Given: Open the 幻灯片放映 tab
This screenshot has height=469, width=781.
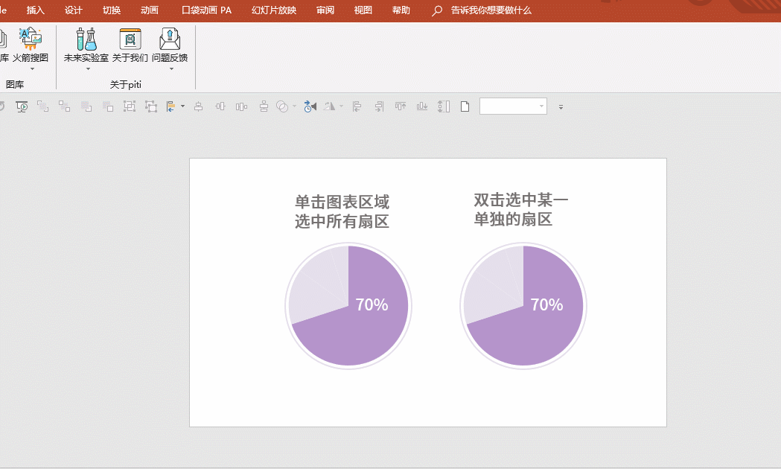Looking at the screenshot, I should 274,10.
